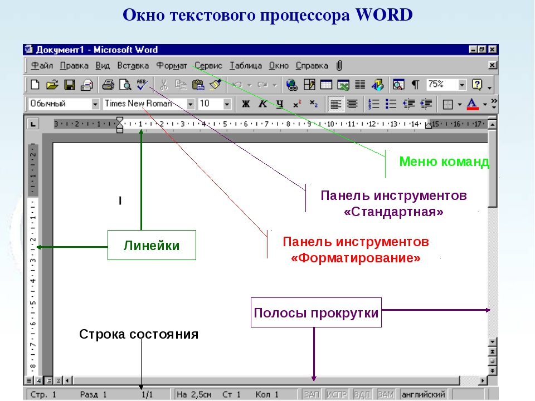The width and height of the screenshot is (535, 401).
Task: Toggle italic К formatting
Action: (x=262, y=104)
